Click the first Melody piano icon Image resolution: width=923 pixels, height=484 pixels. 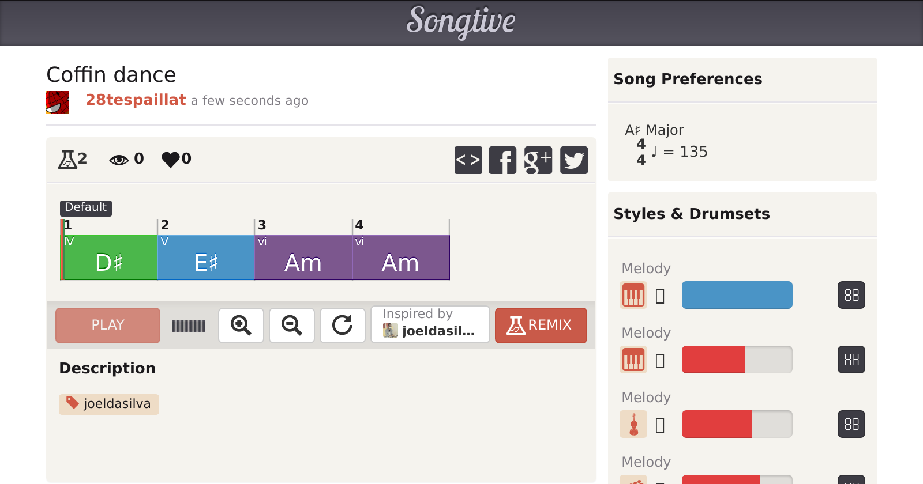[633, 296]
